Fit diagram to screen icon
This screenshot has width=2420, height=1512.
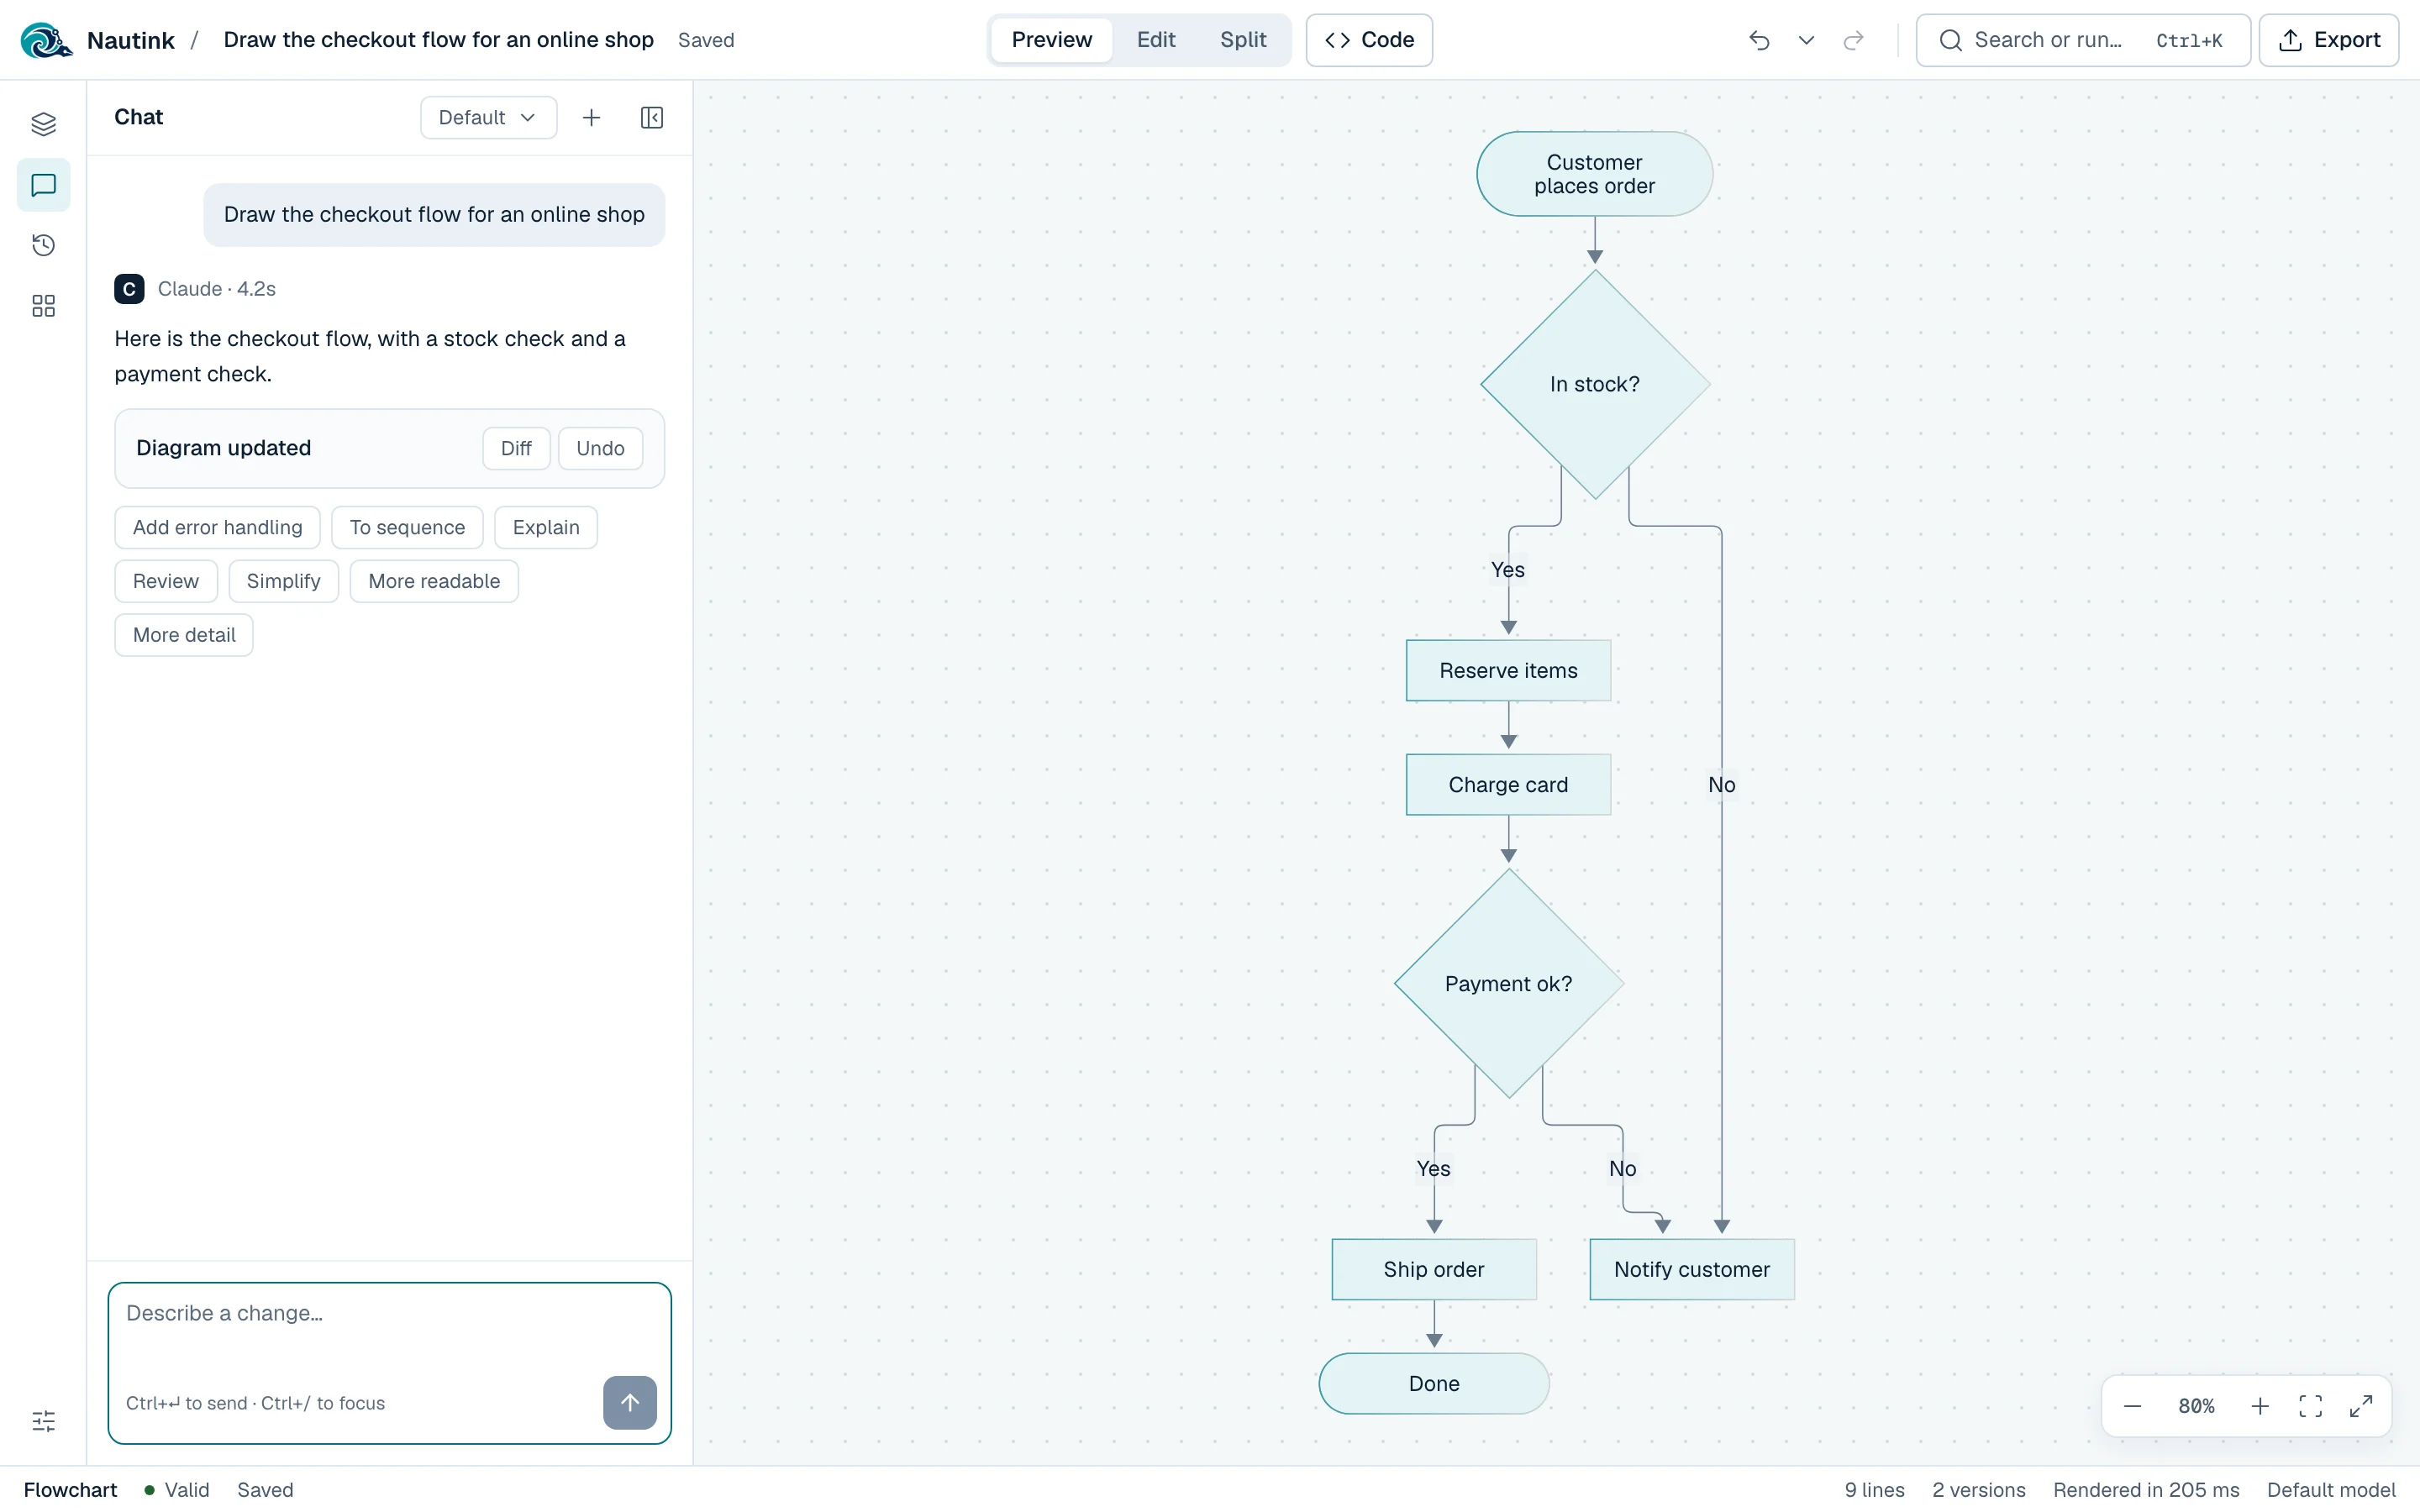pyautogui.click(x=2310, y=1406)
